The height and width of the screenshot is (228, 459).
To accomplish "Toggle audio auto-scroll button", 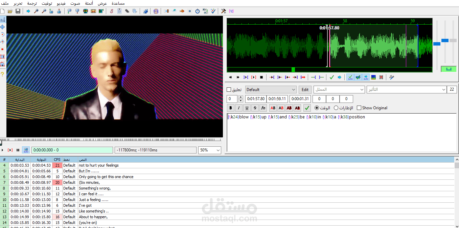I will [366, 77].
